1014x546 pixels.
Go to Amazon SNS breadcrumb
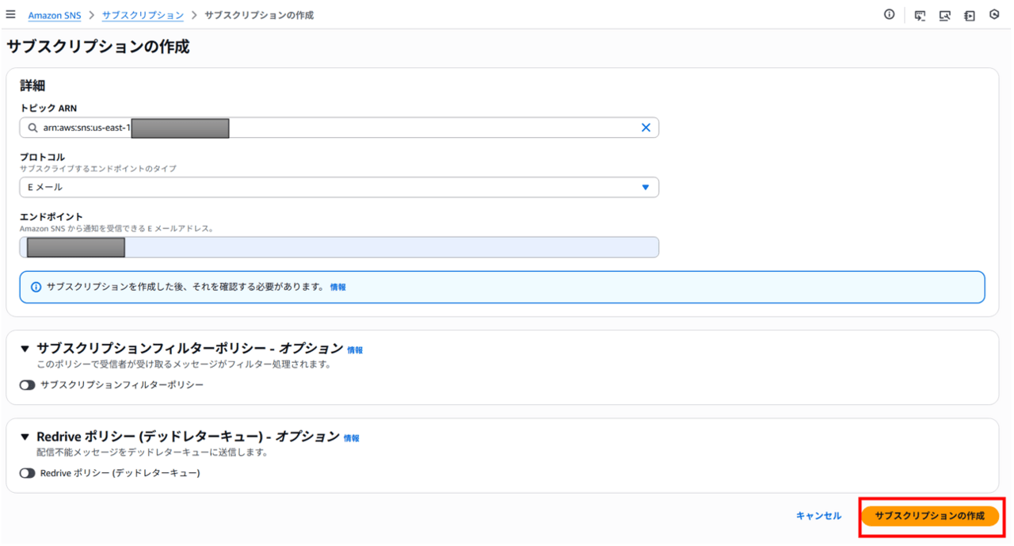pos(54,15)
